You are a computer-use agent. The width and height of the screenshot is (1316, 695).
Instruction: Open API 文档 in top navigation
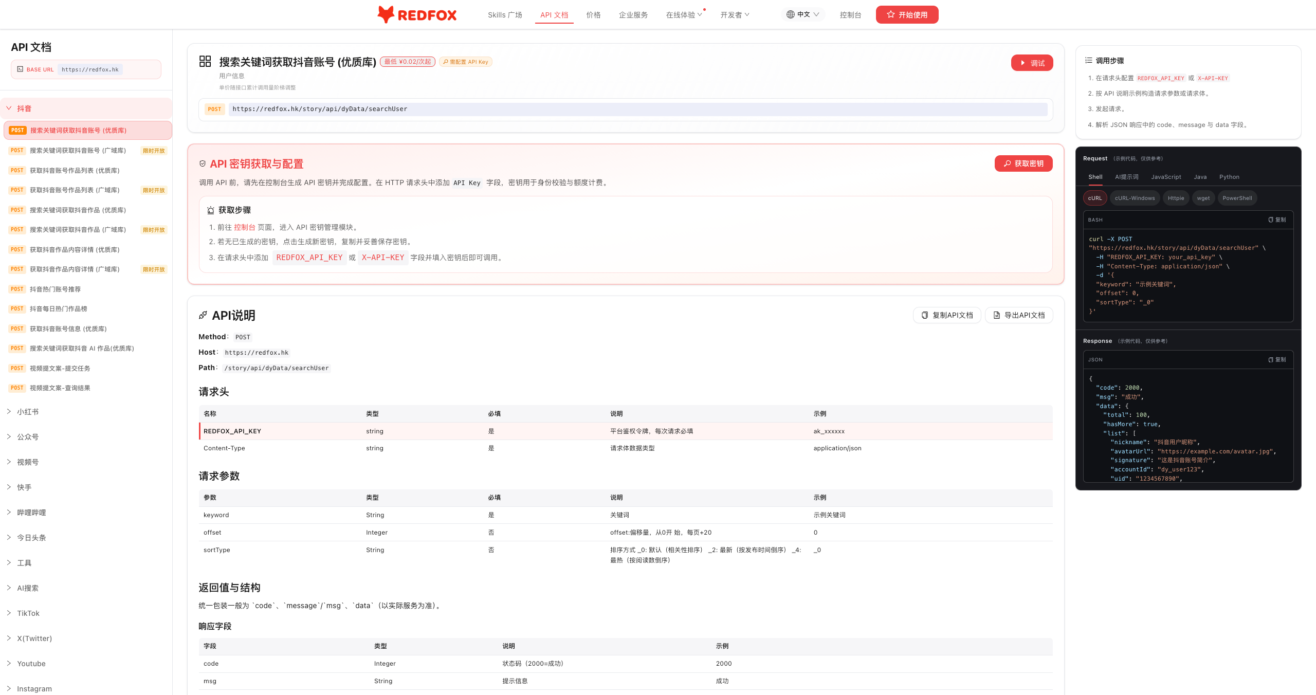[x=554, y=15]
